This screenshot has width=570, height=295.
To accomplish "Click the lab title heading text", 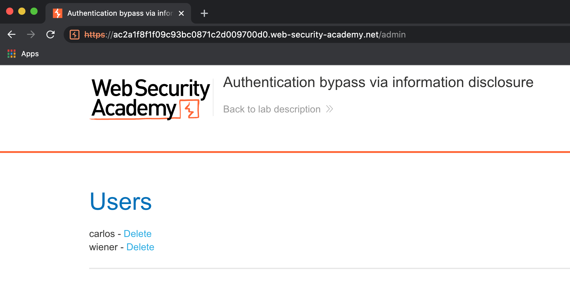I will click(x=378, y=82).
